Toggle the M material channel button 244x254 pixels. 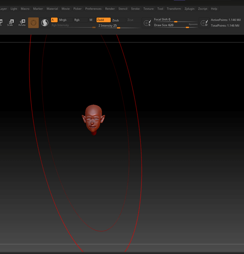click(91, 20)
